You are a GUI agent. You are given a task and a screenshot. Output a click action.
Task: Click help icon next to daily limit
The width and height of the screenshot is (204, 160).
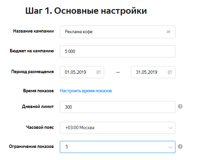coord(180,106)
